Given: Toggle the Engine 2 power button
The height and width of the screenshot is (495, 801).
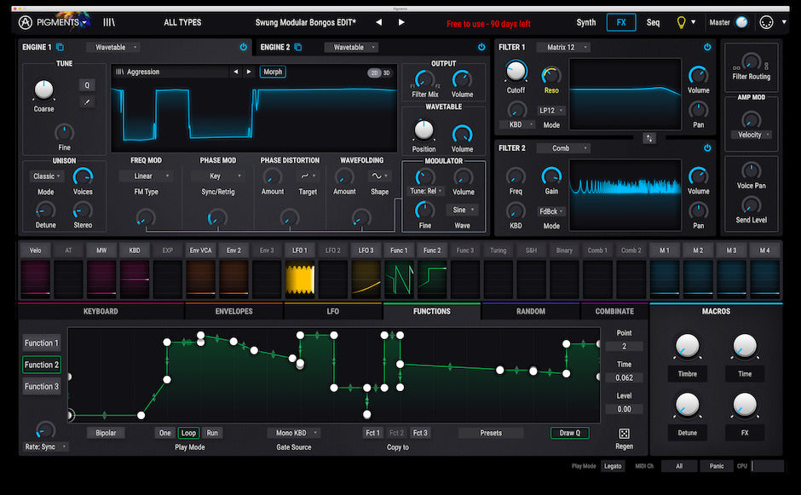Looking at the screenshot, I should [480, 49].
